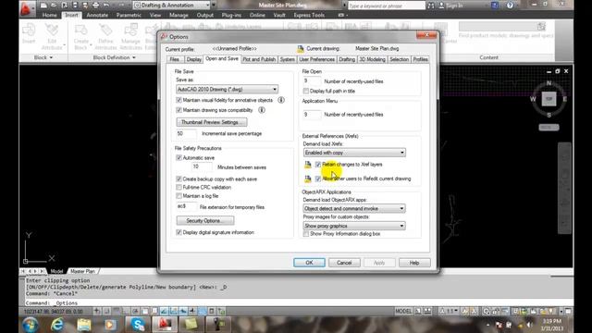Screen dimensions: 592x333
Task: Open Thumbnail Preview Settings
Action: 212,122
